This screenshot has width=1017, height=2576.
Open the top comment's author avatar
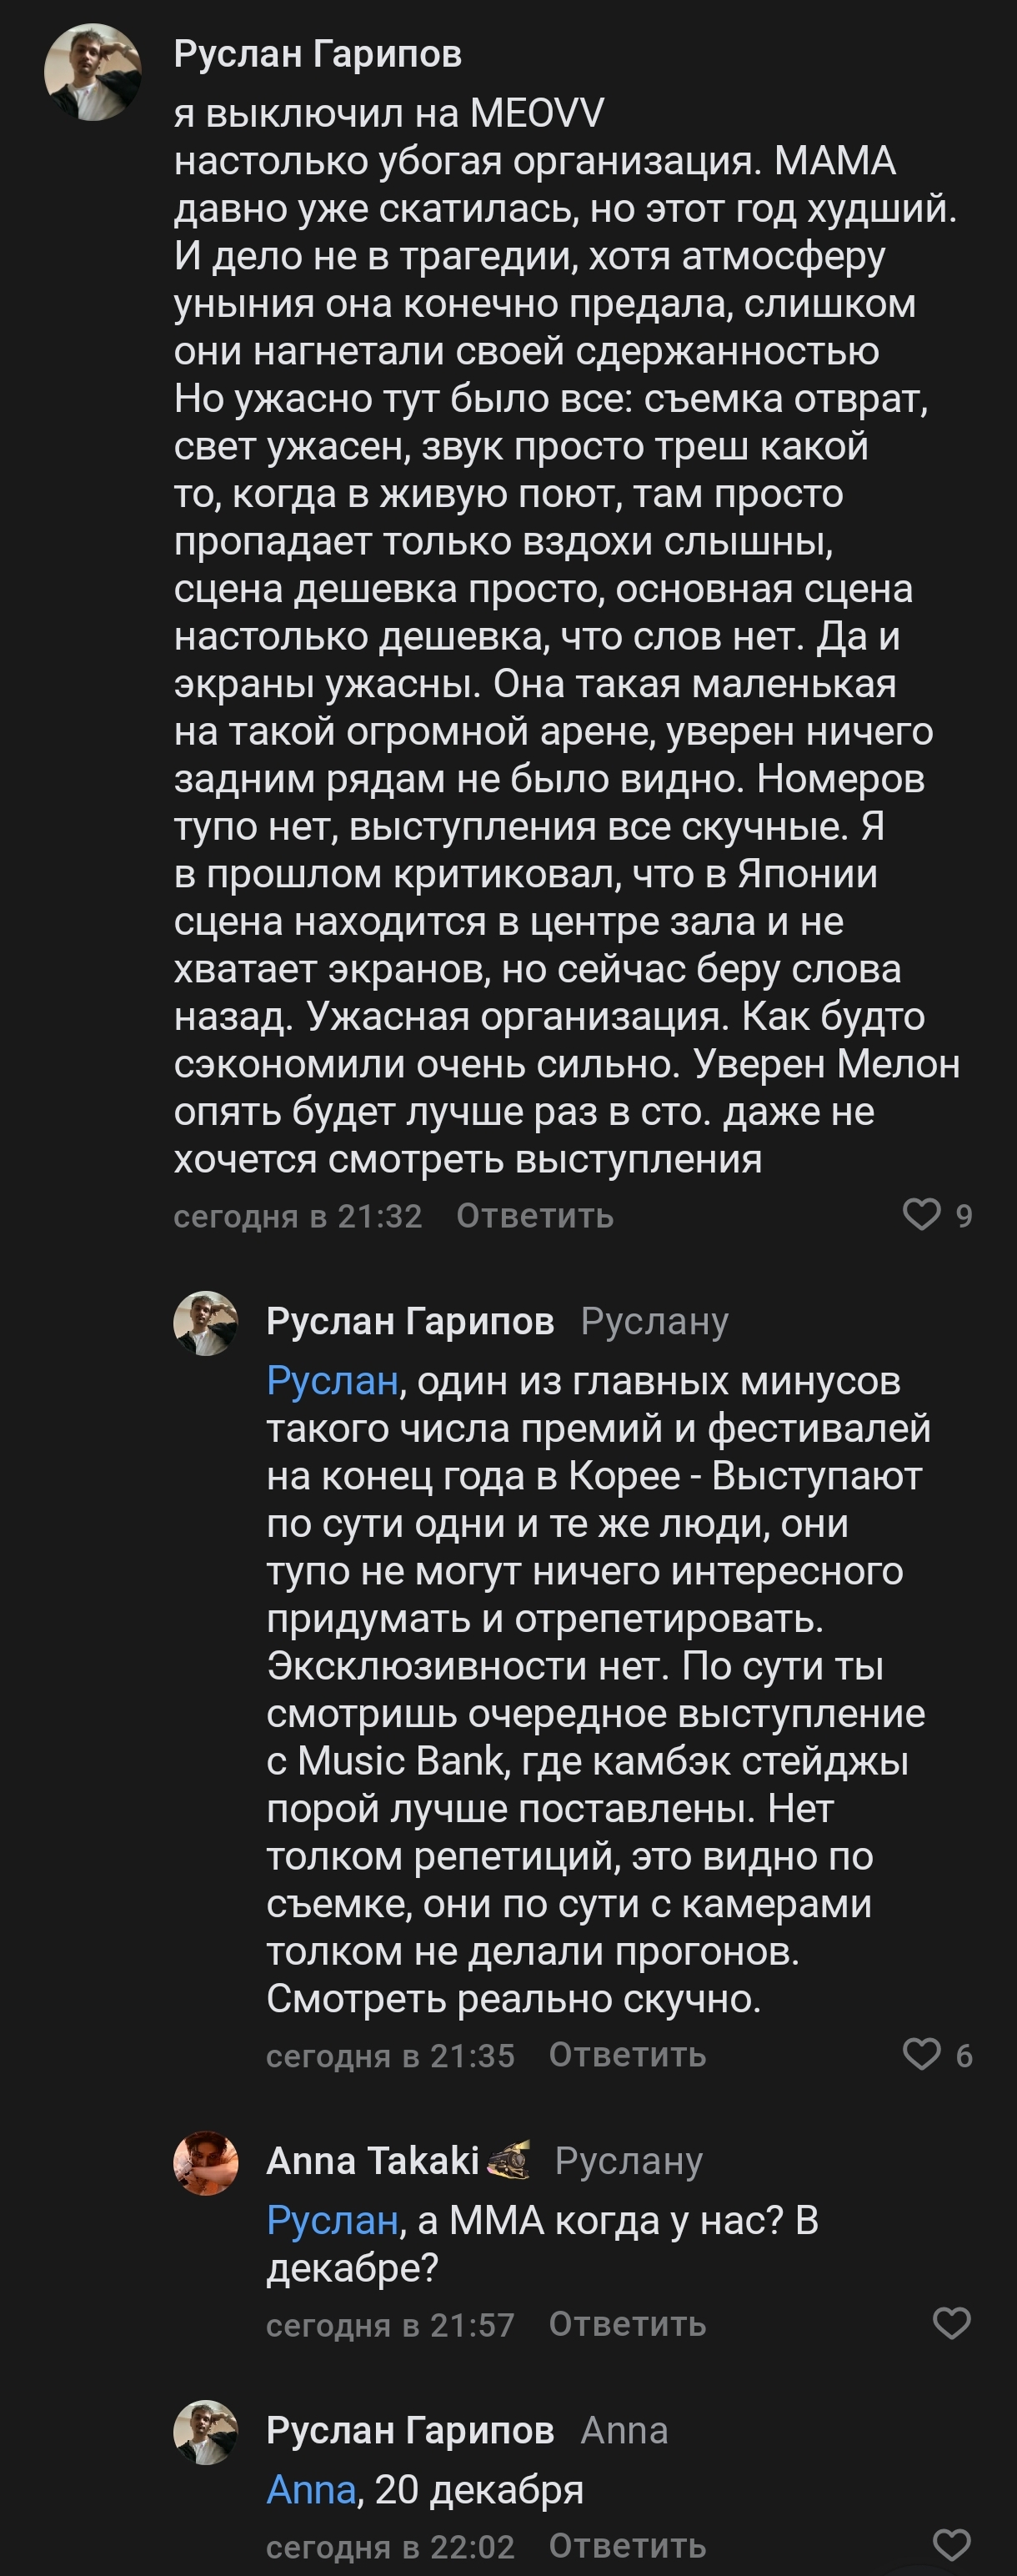(93, 72)
